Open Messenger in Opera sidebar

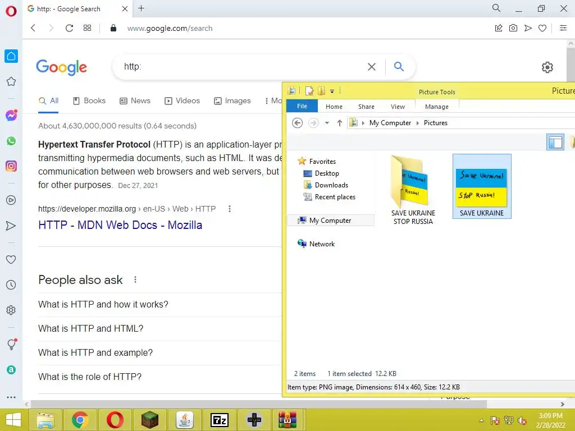11,116
